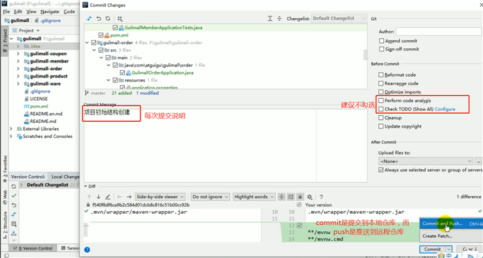Click the Commit button
Screen dimensions: 483x258
pyautogui.click(x=432, y=250)
